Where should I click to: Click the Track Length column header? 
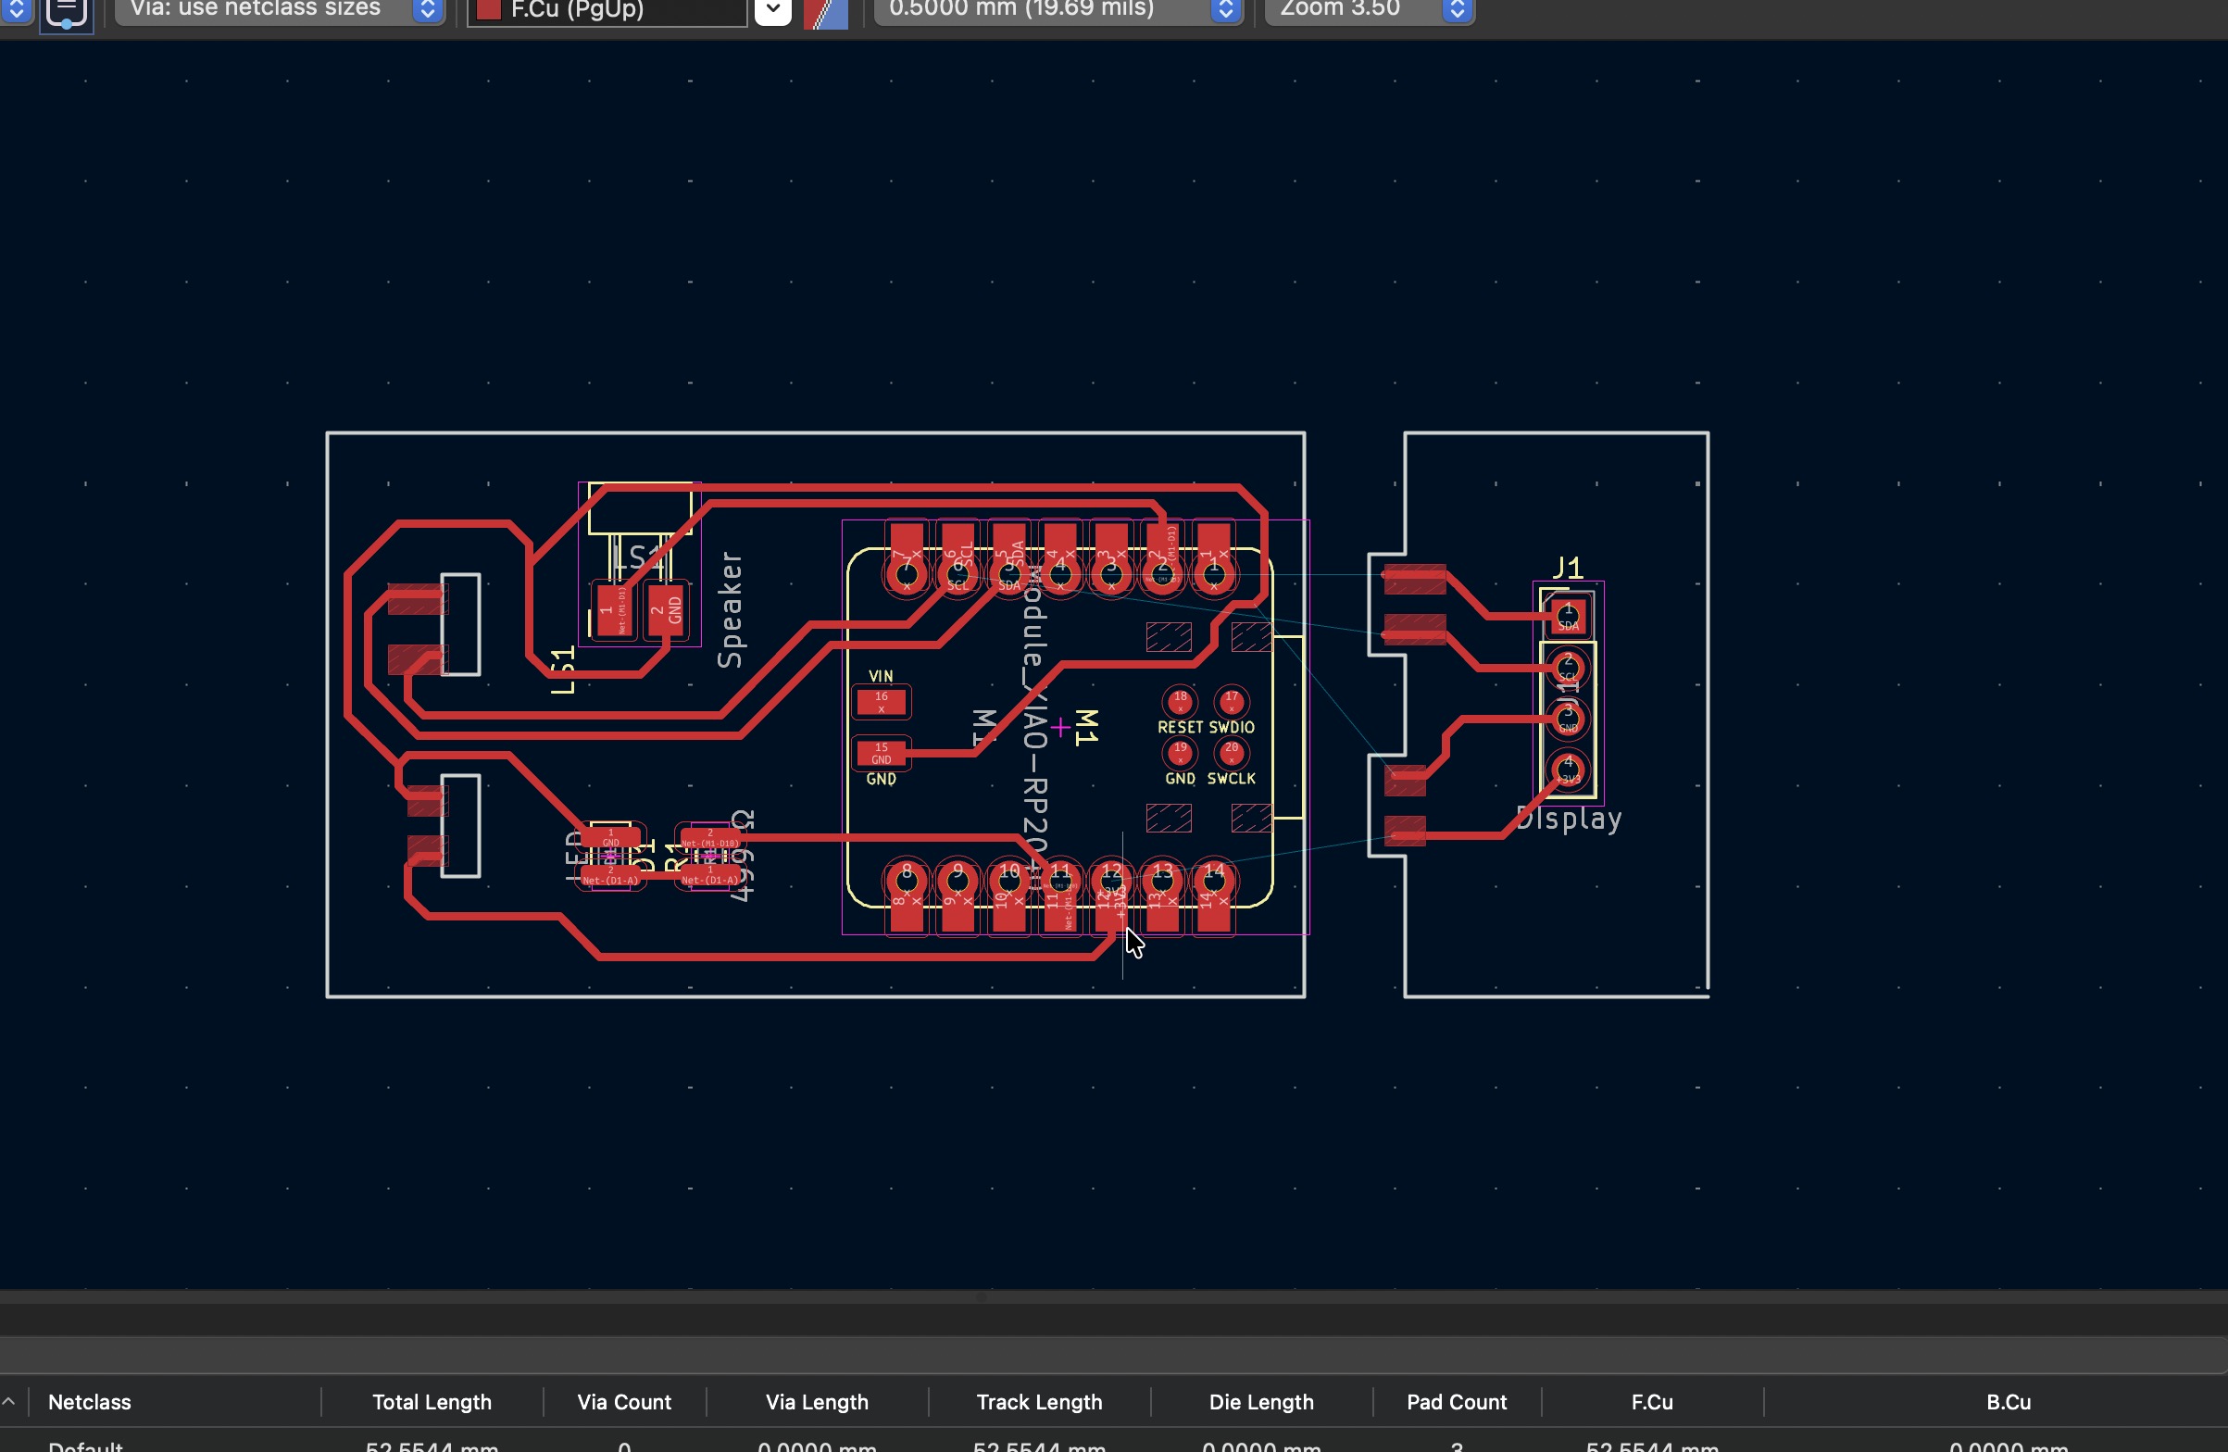pos(1038,1401)
